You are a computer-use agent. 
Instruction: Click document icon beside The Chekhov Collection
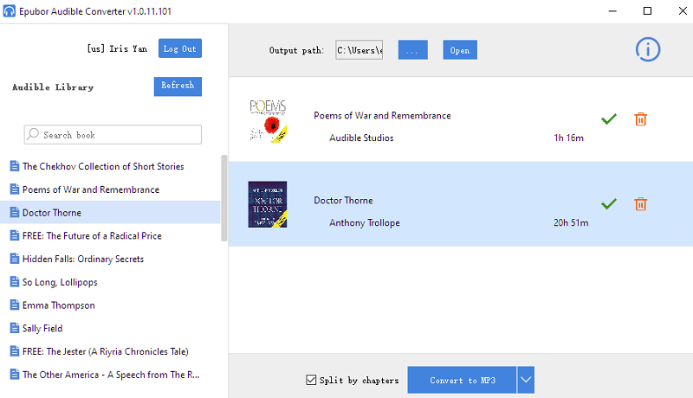click(15, 166)
